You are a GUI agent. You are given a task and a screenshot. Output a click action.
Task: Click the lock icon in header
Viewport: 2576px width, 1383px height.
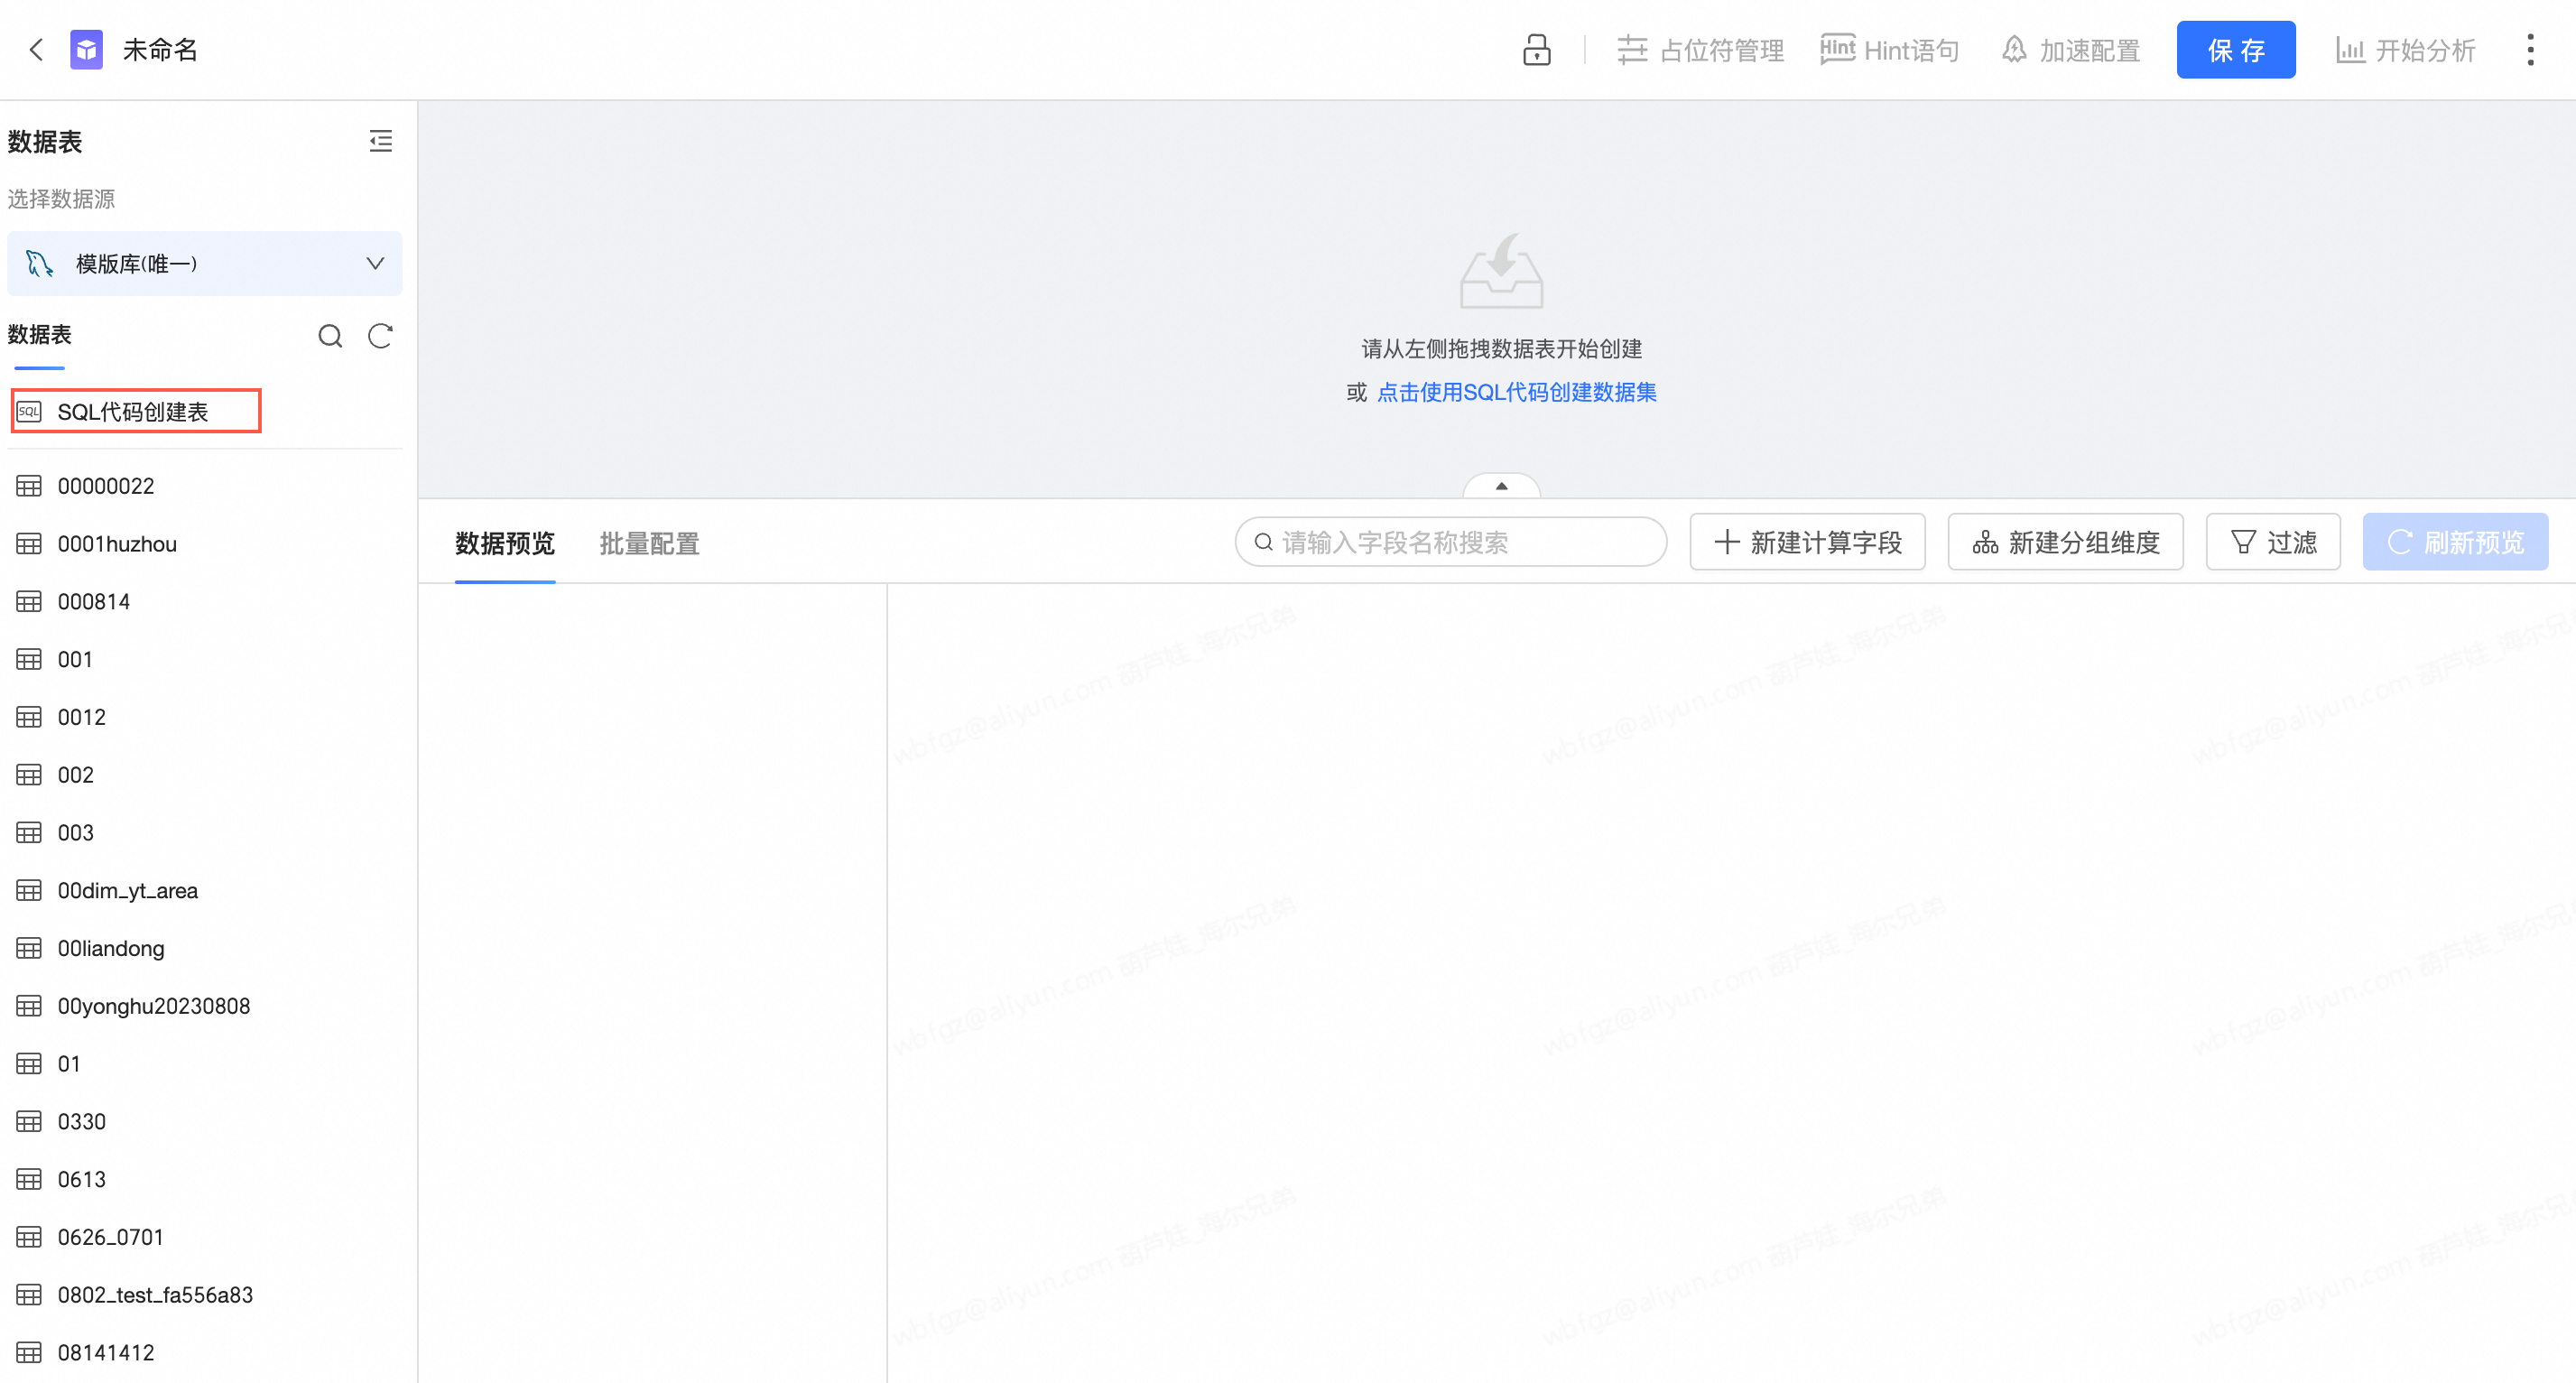(1536, 50)
